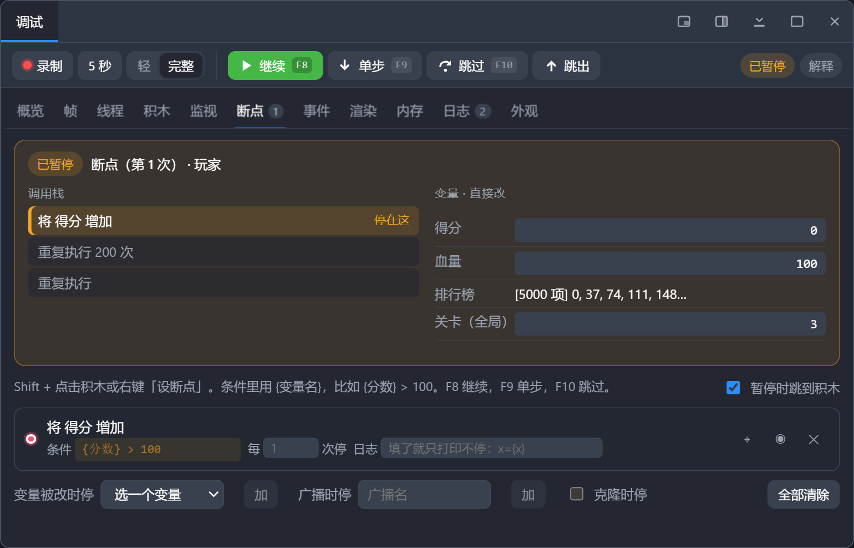Select the 轻 recording mode

coord(144,66)
